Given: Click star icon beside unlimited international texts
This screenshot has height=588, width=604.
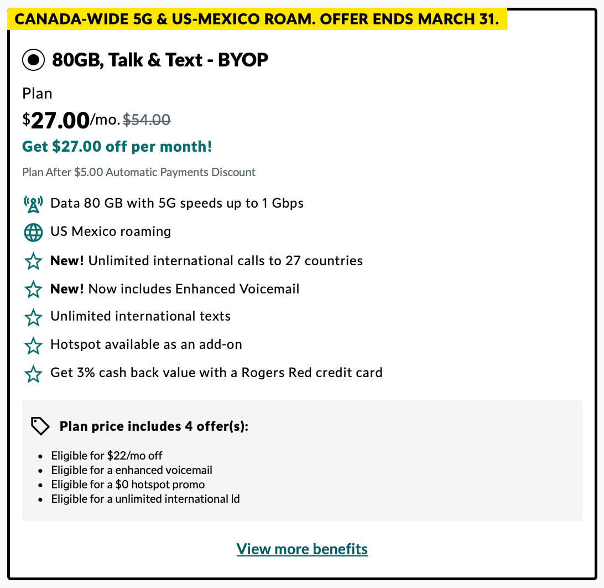Looking at the screenshot, I should click(33, 317).
